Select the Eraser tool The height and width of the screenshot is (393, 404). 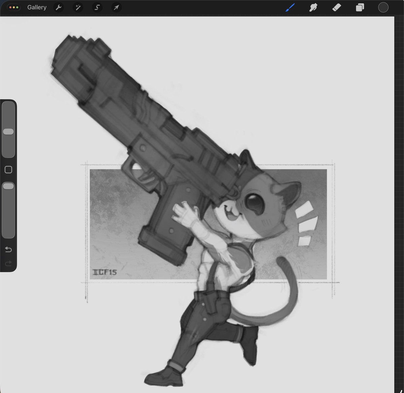point(337,7)
